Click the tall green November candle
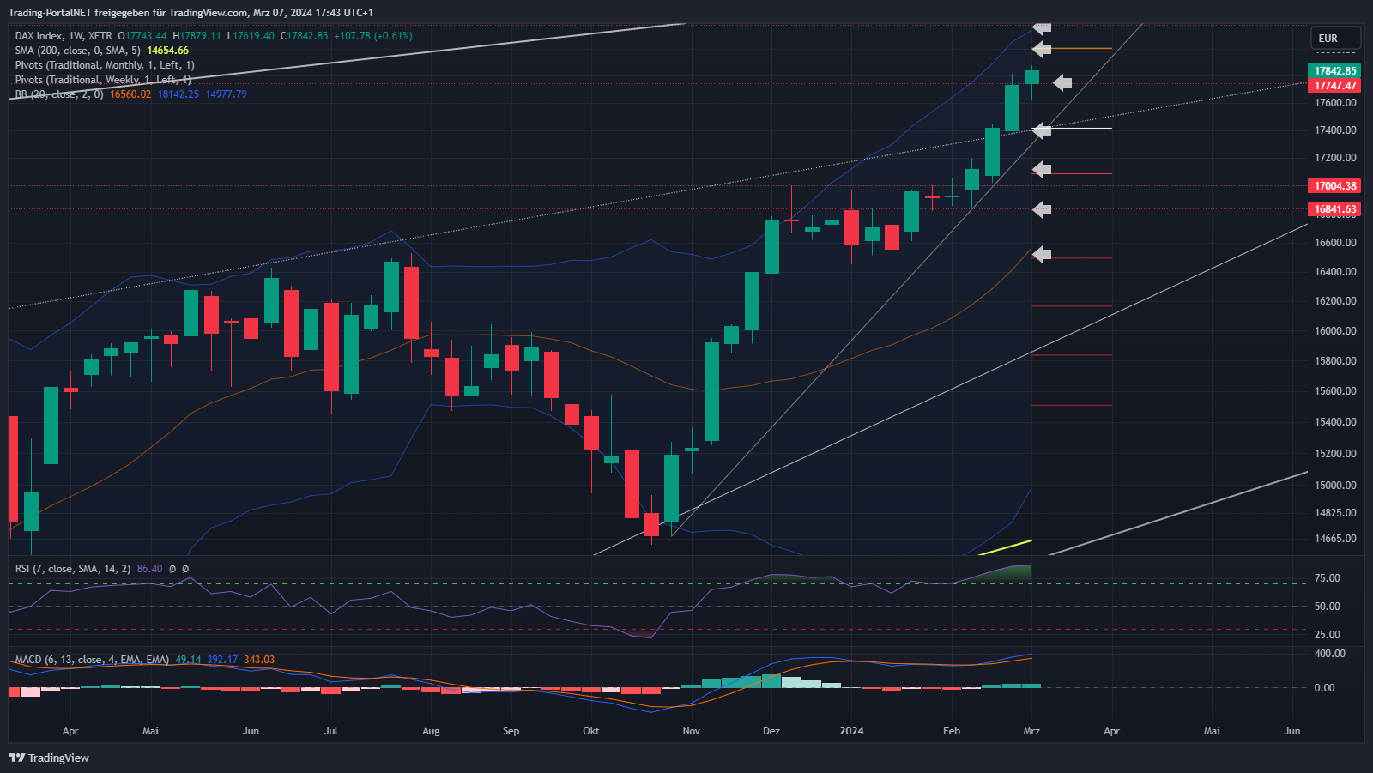Screen dimensions: 1373x773 click(711, 391)
